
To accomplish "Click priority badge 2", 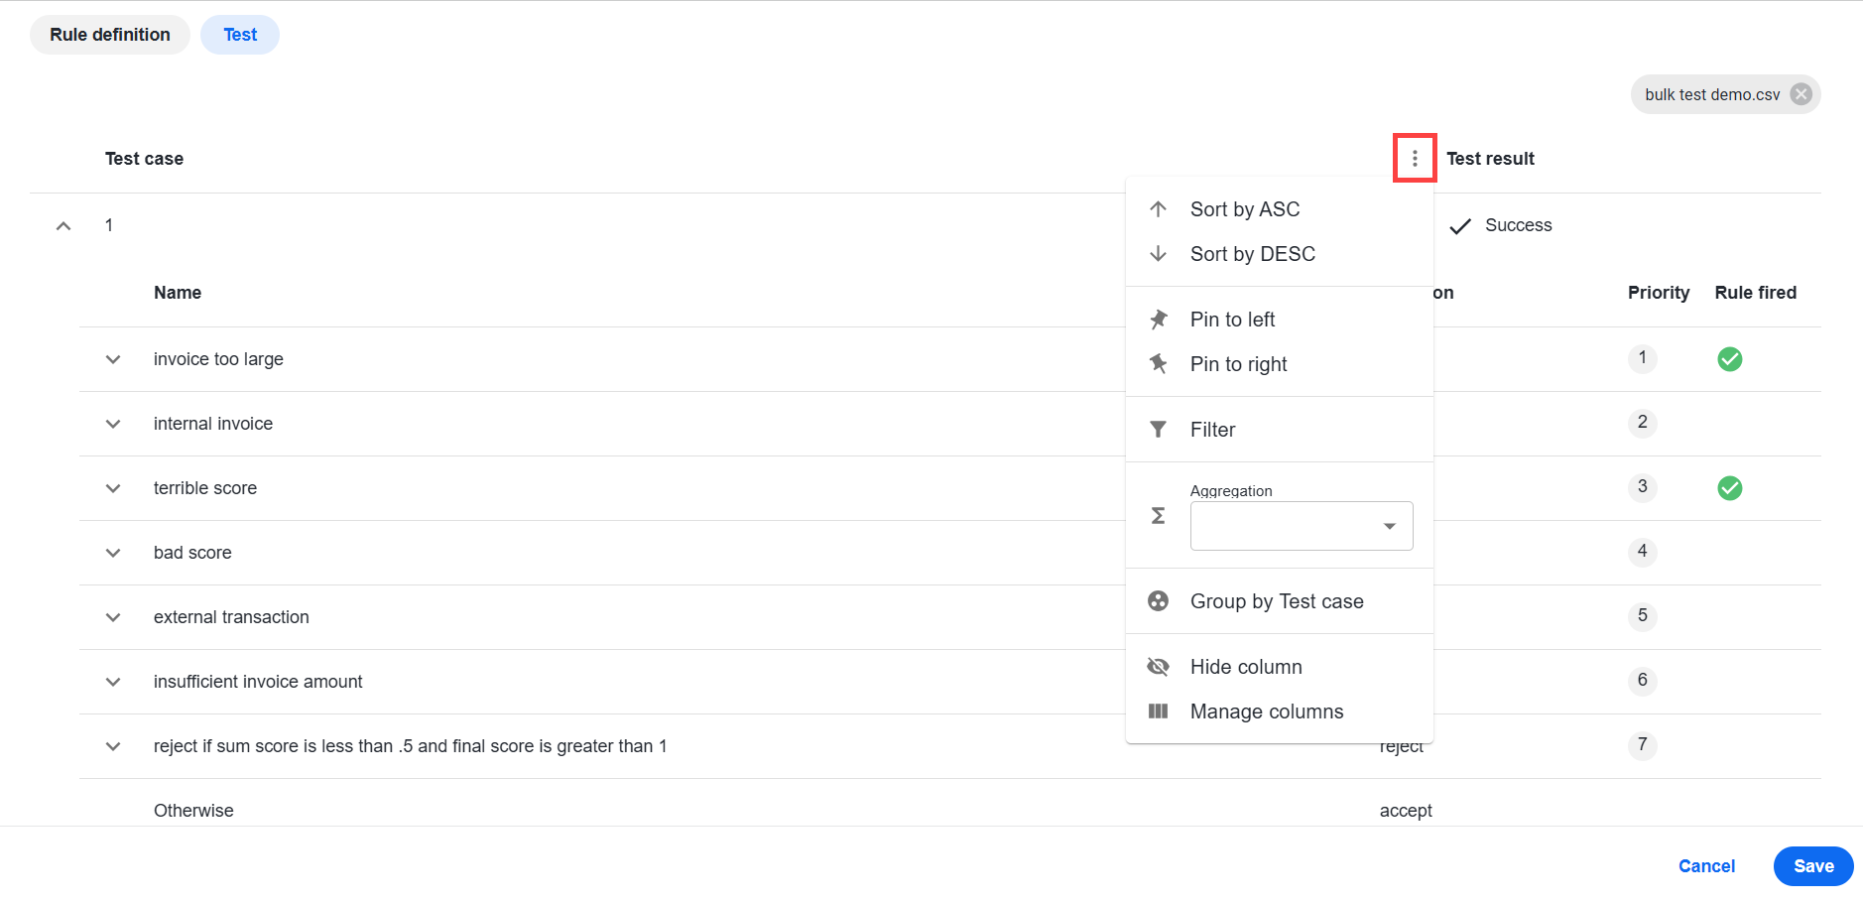I will coord(1643,423).
